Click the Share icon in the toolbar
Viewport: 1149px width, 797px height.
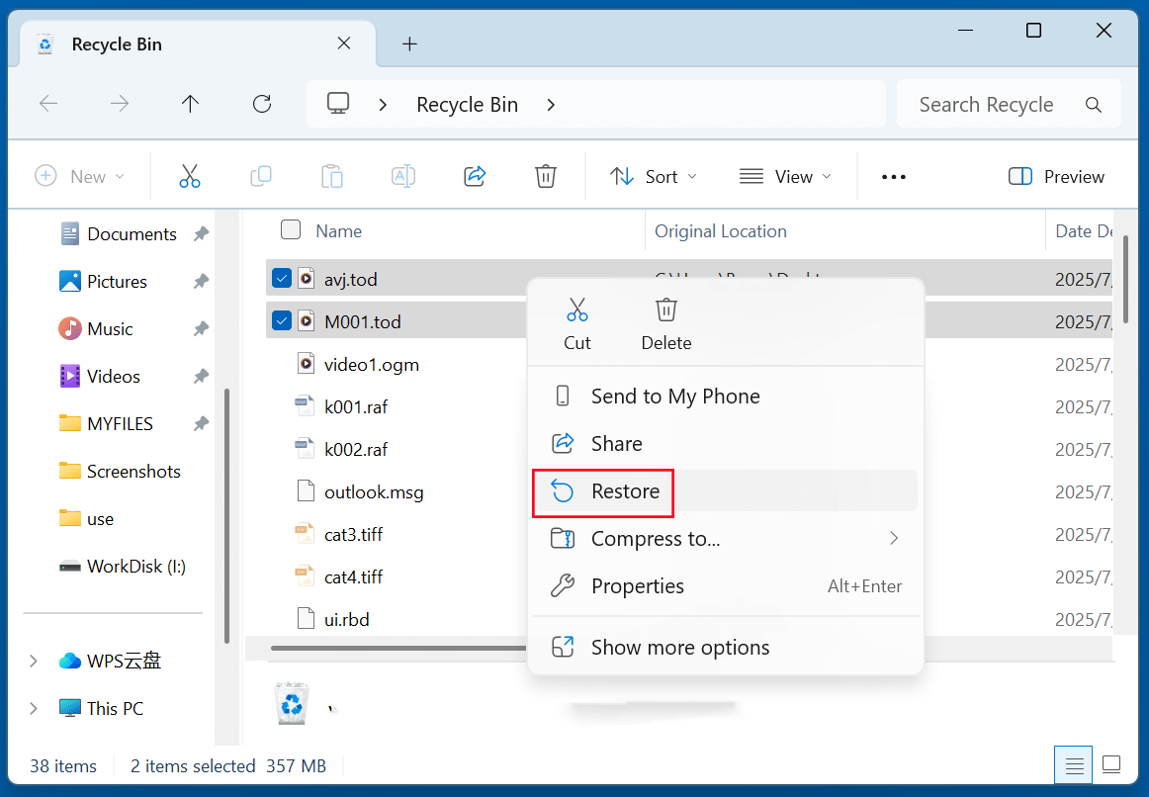point(475,176)
